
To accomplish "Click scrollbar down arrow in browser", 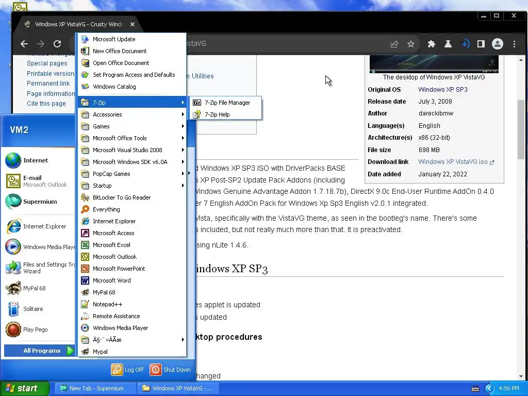I will tap(521, 376).
